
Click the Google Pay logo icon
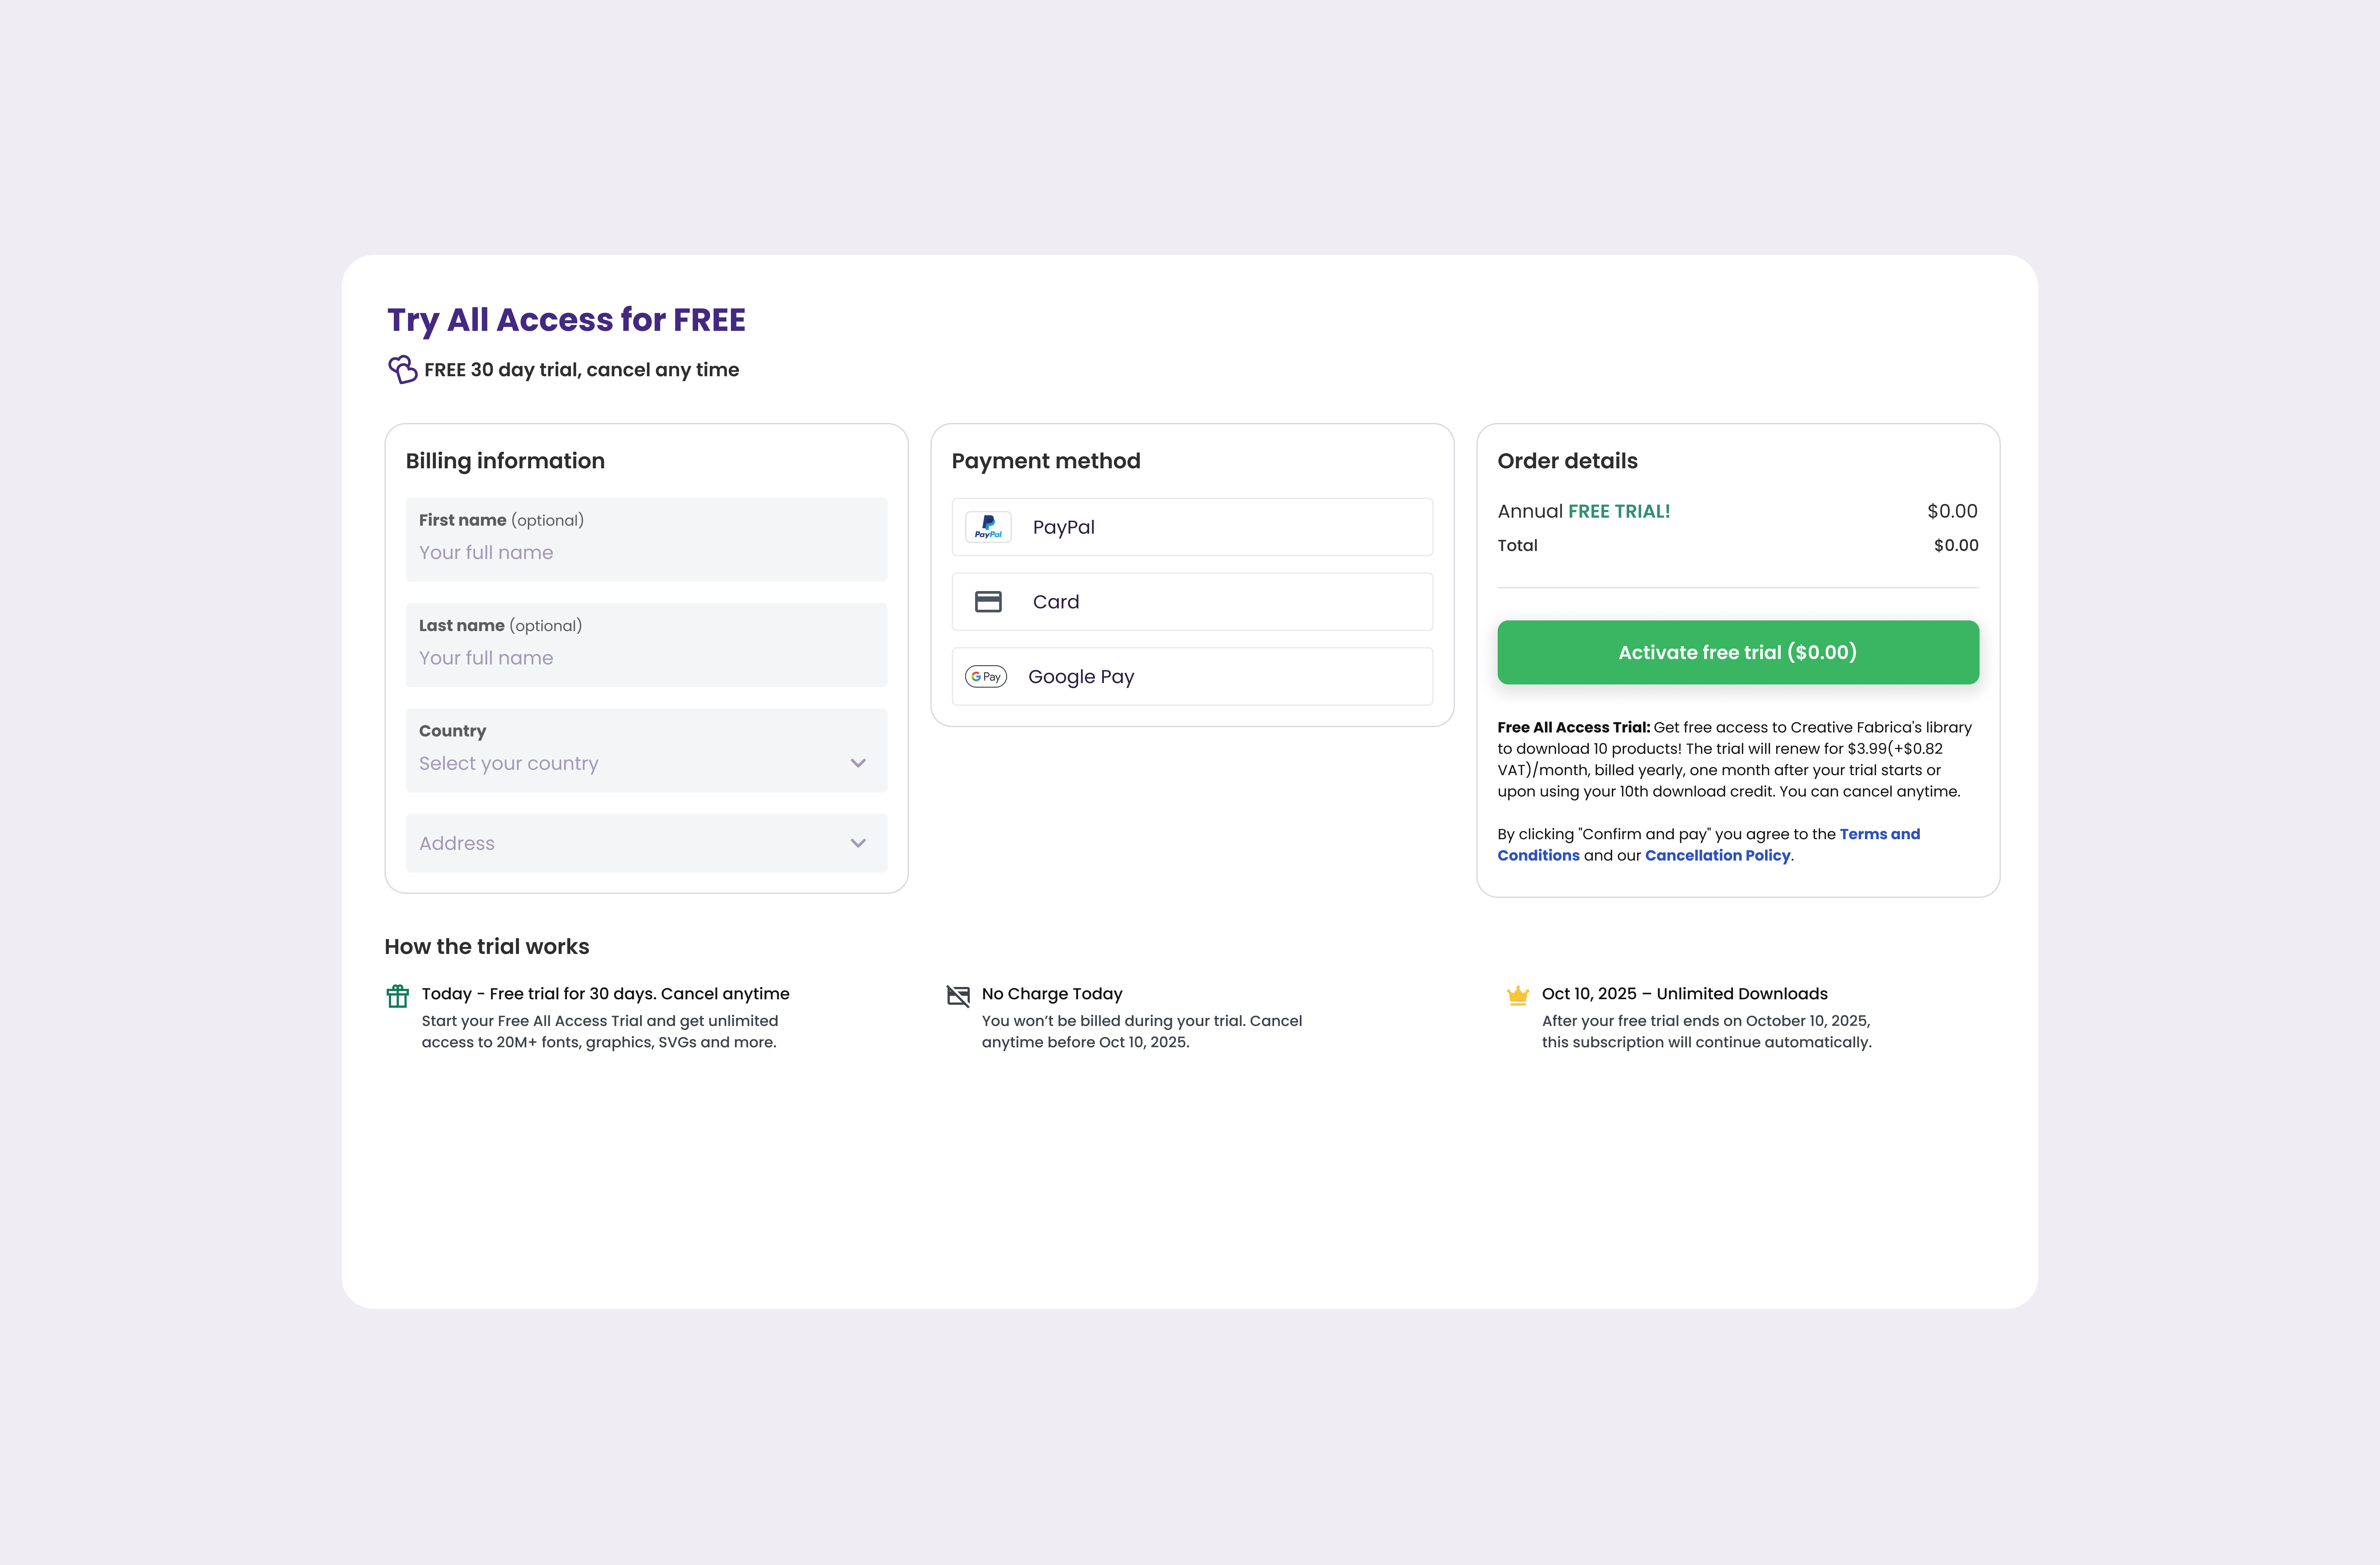(986, 676)
